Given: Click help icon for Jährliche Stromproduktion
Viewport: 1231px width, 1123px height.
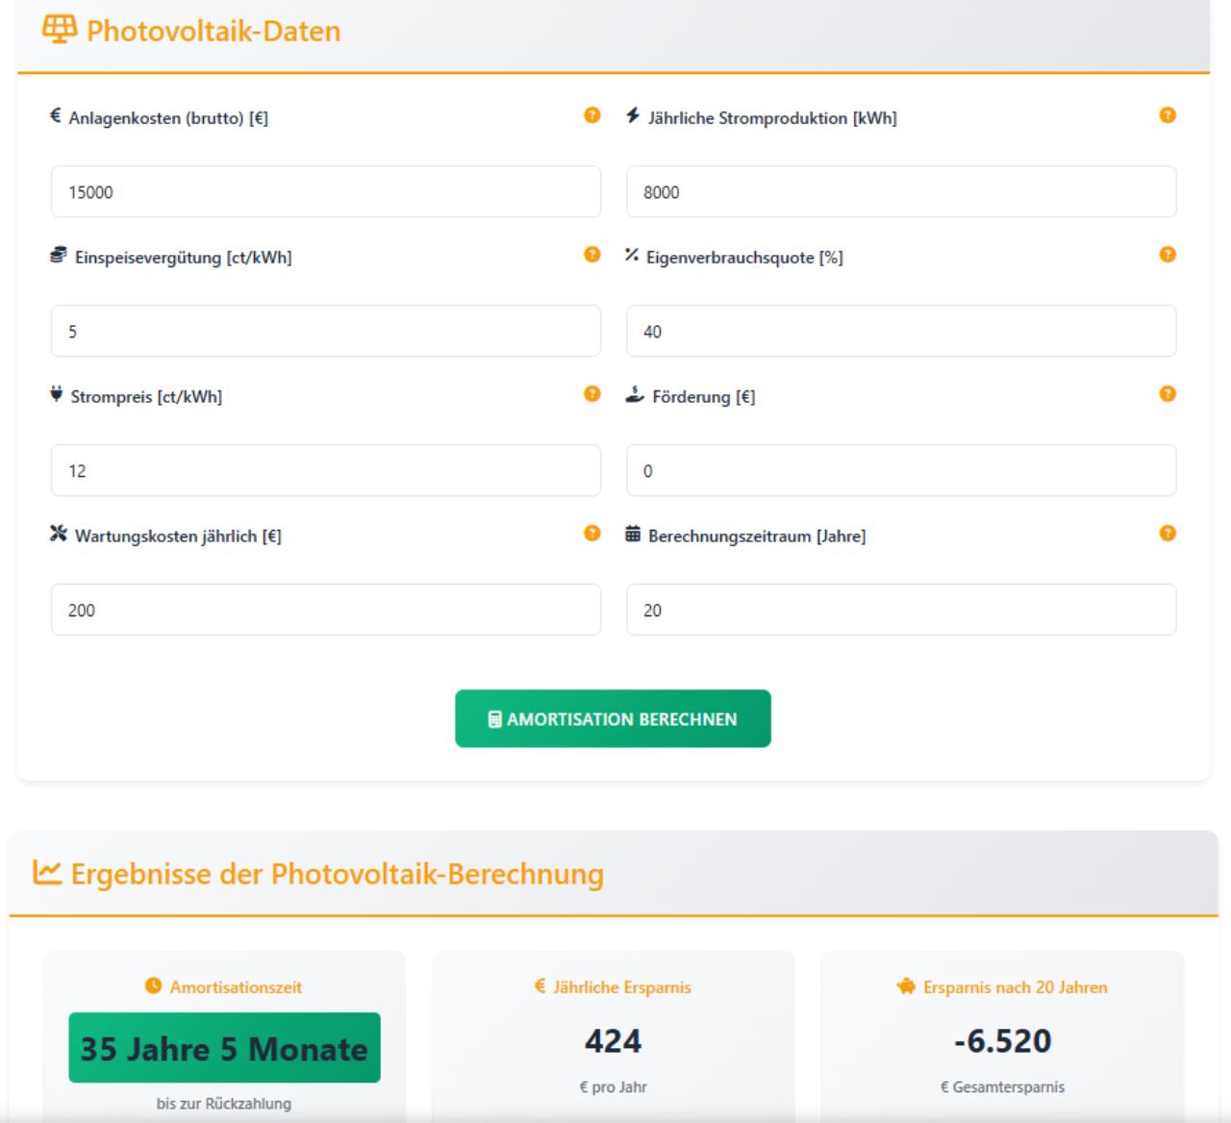Looking at the screenshot, I should point(1168,115).
